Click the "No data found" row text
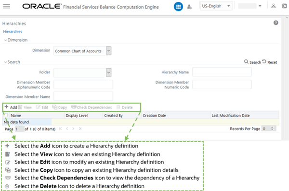The width and height of the screenshot is (289, 191). click(16, 122)
